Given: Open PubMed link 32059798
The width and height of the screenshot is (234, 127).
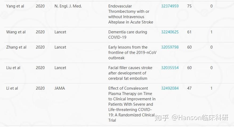Looking at the screenshot, I should 170,47.
